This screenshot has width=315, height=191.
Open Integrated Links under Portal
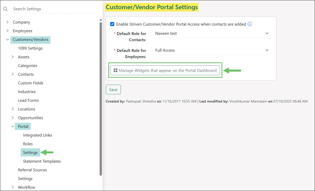pos(37,135)
